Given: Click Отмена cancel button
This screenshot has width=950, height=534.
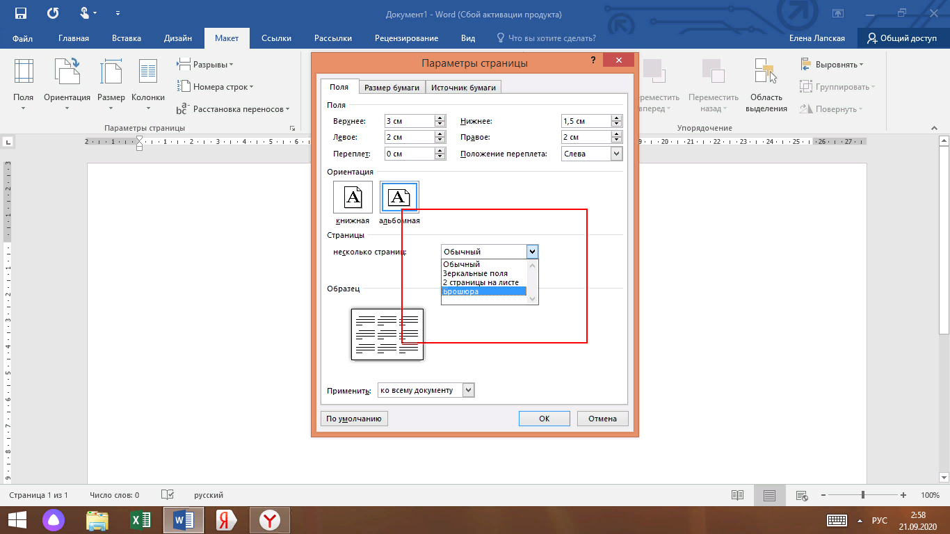Looking at the screenshot, I should pyautogui.click(x=602, y=419).
